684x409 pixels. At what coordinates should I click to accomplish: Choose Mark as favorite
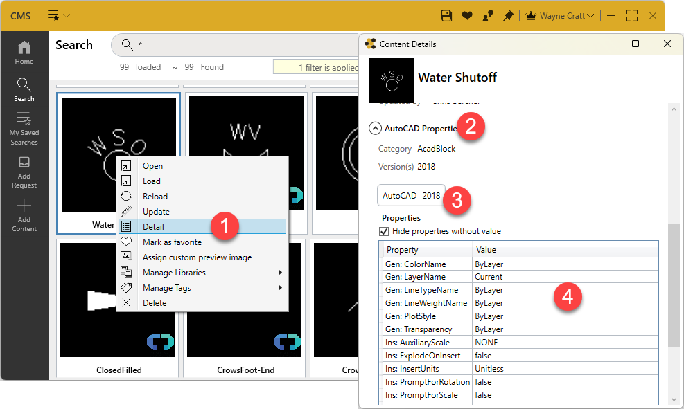202,242
